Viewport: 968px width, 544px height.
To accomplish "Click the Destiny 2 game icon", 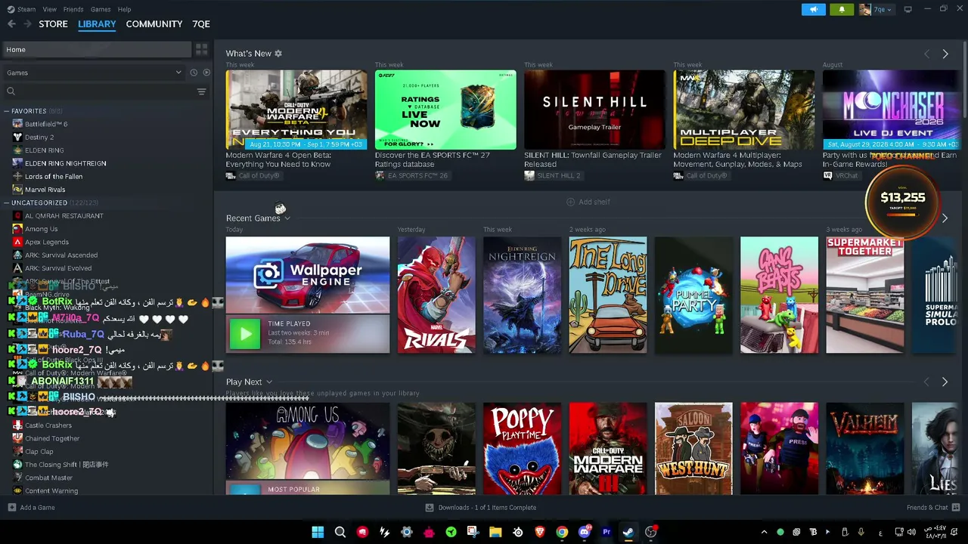I will (x=18, y=138).
